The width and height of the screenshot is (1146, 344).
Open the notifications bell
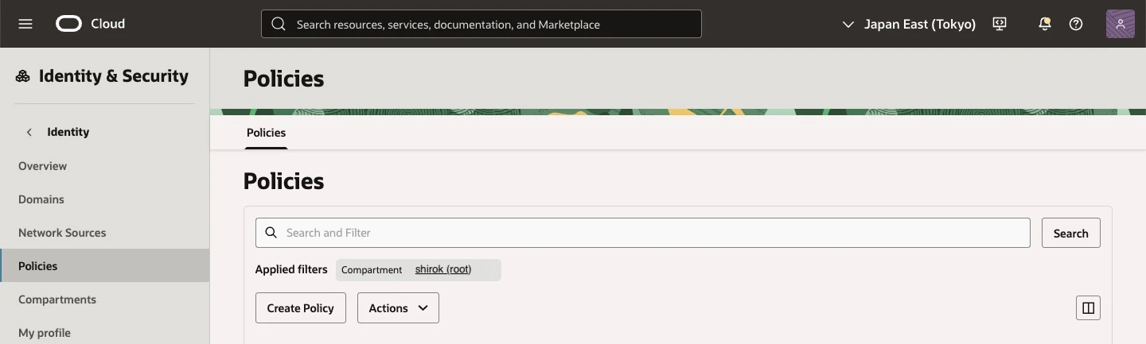tap(1045, 24)
